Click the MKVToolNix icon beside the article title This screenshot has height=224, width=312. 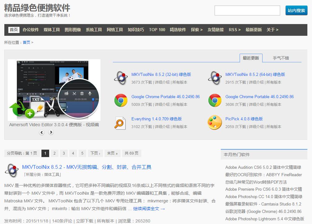[12, 170]
